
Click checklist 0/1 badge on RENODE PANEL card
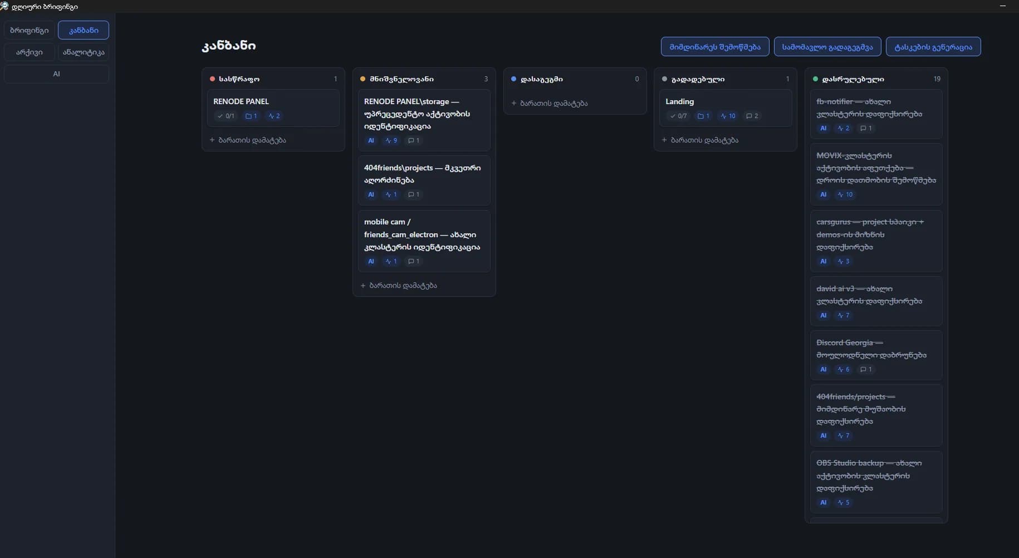coord(226,116)
